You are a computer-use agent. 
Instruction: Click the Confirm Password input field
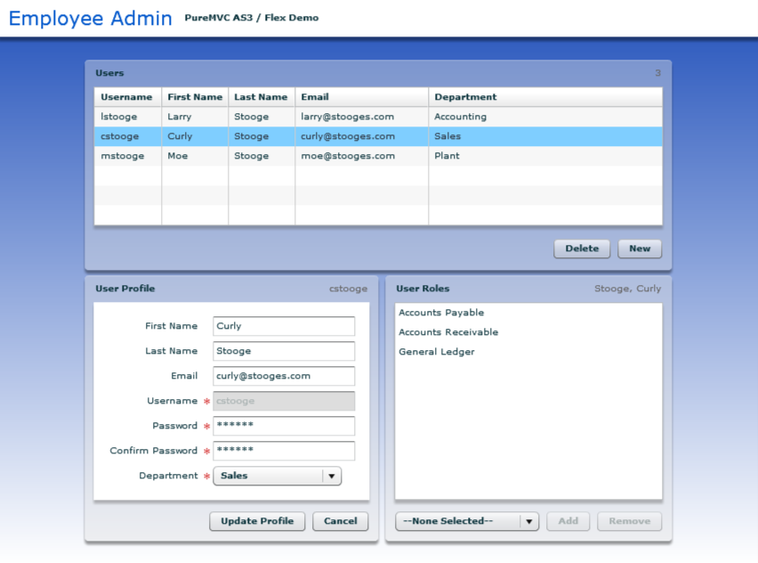click(284, 451)
